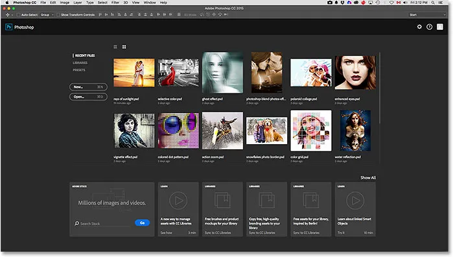Click the Photoshop Ps logo icon
This screenshot has height=257, width=453.
[8, 27]
